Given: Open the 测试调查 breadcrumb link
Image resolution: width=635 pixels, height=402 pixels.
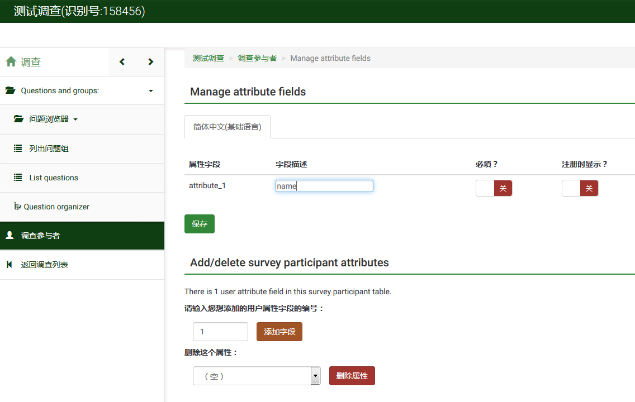Looking at the screenshot, I should [208, 58].
